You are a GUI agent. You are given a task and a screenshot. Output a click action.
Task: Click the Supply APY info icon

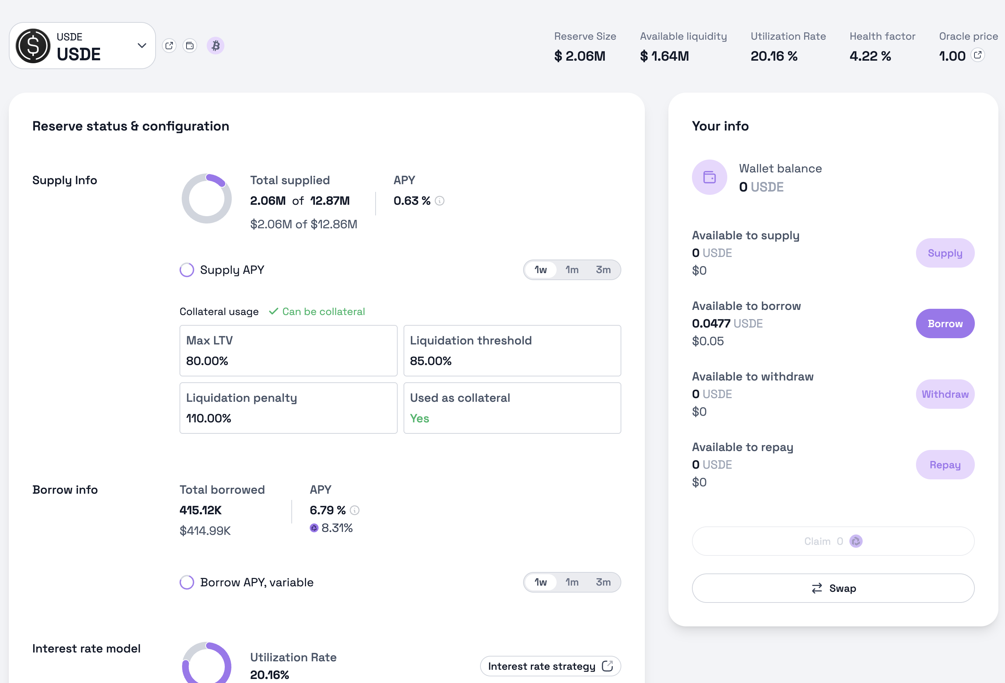(x=439, y=201)
